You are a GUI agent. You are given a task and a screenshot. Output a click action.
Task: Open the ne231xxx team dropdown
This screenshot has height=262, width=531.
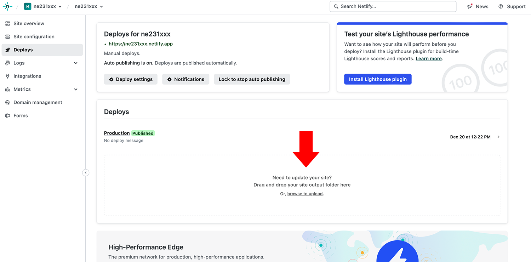click(43, 6)
